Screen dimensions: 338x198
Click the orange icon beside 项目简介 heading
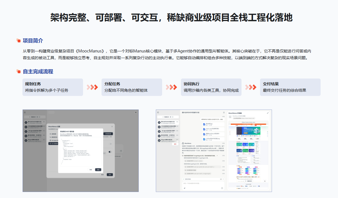19,41
